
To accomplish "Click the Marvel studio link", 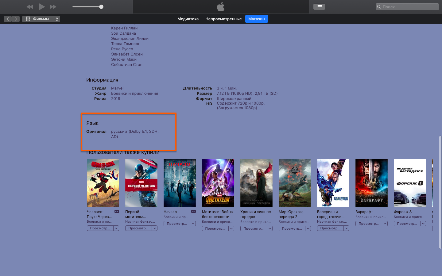I will 117,88.
